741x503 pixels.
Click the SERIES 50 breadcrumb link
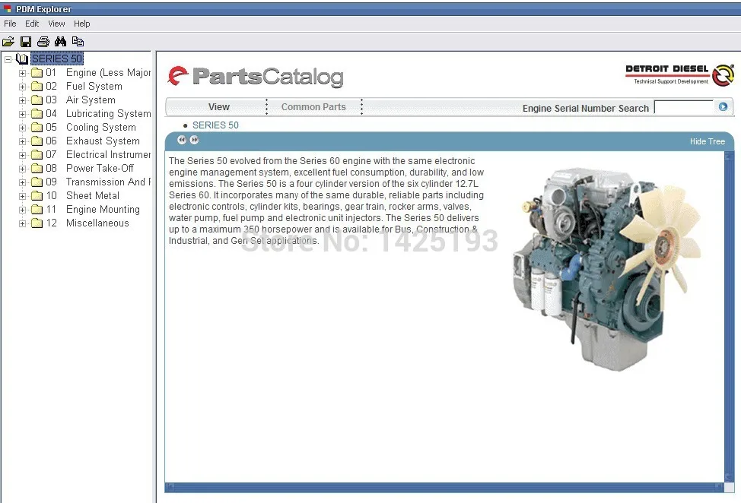tap(215, 125)
